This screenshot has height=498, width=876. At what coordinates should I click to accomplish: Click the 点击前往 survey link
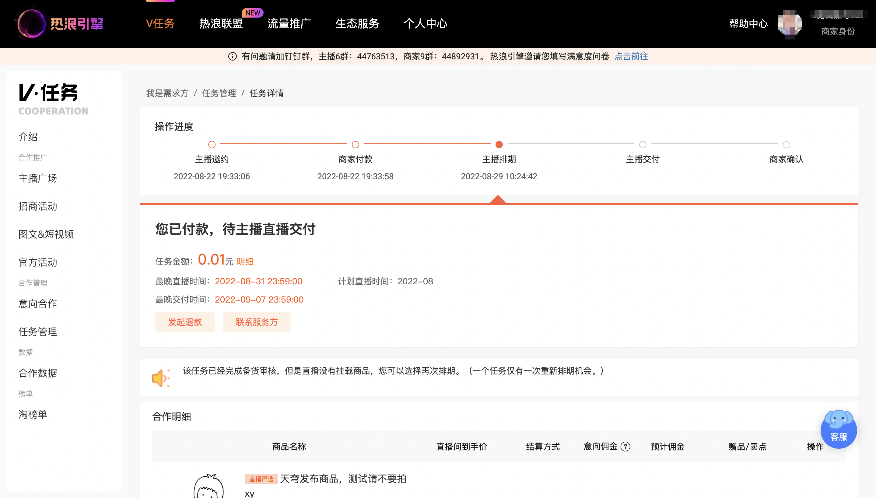pos(631,56)
